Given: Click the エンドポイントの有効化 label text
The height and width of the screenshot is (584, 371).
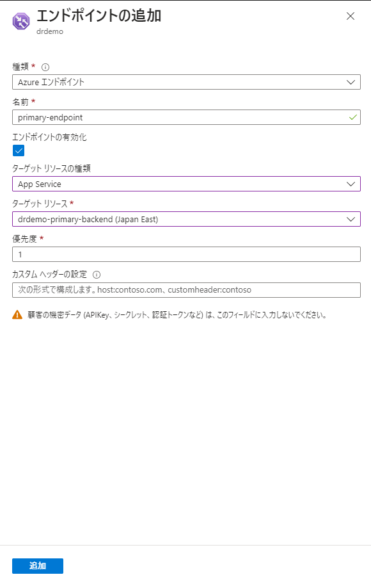Looking at the screenshot, I should click(x=49, y=137).
